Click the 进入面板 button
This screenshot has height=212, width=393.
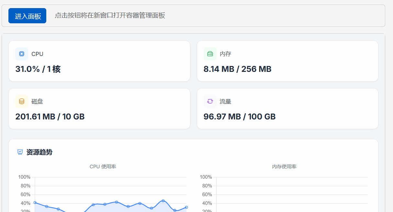pyautogui.click(x=28, y=16)
